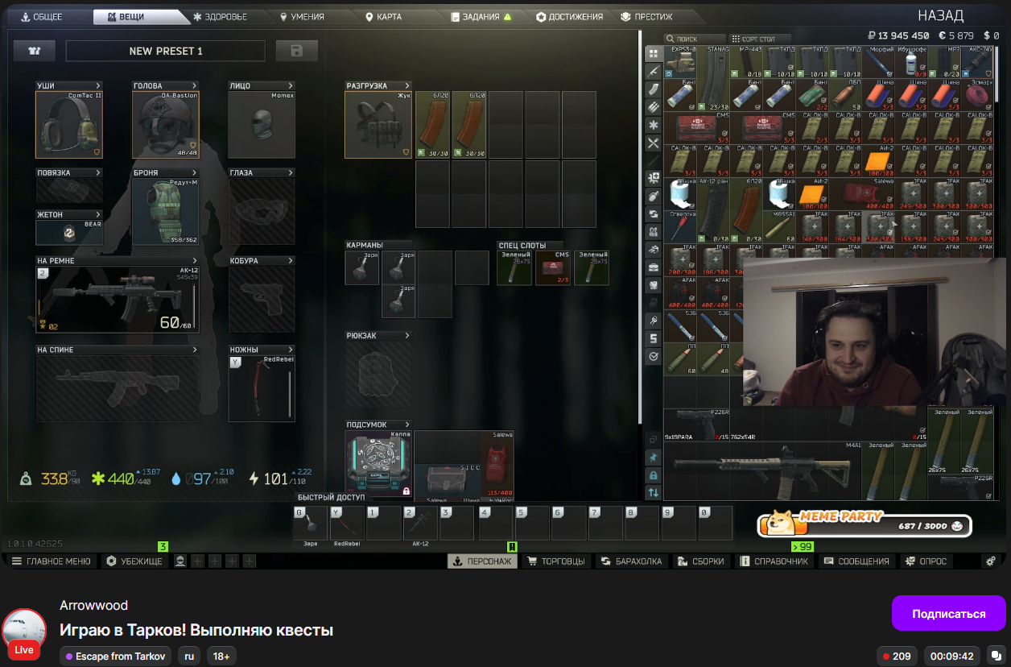The image size is (1011, 667).
Task: Click the save preset floppy icon
Action: tap(297, 51)
